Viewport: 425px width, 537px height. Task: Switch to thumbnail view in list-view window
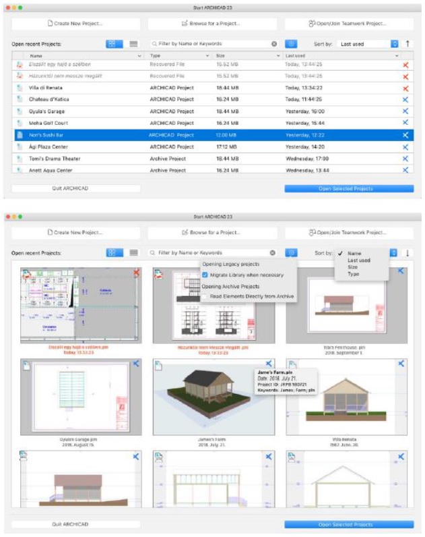click(115, 44)
